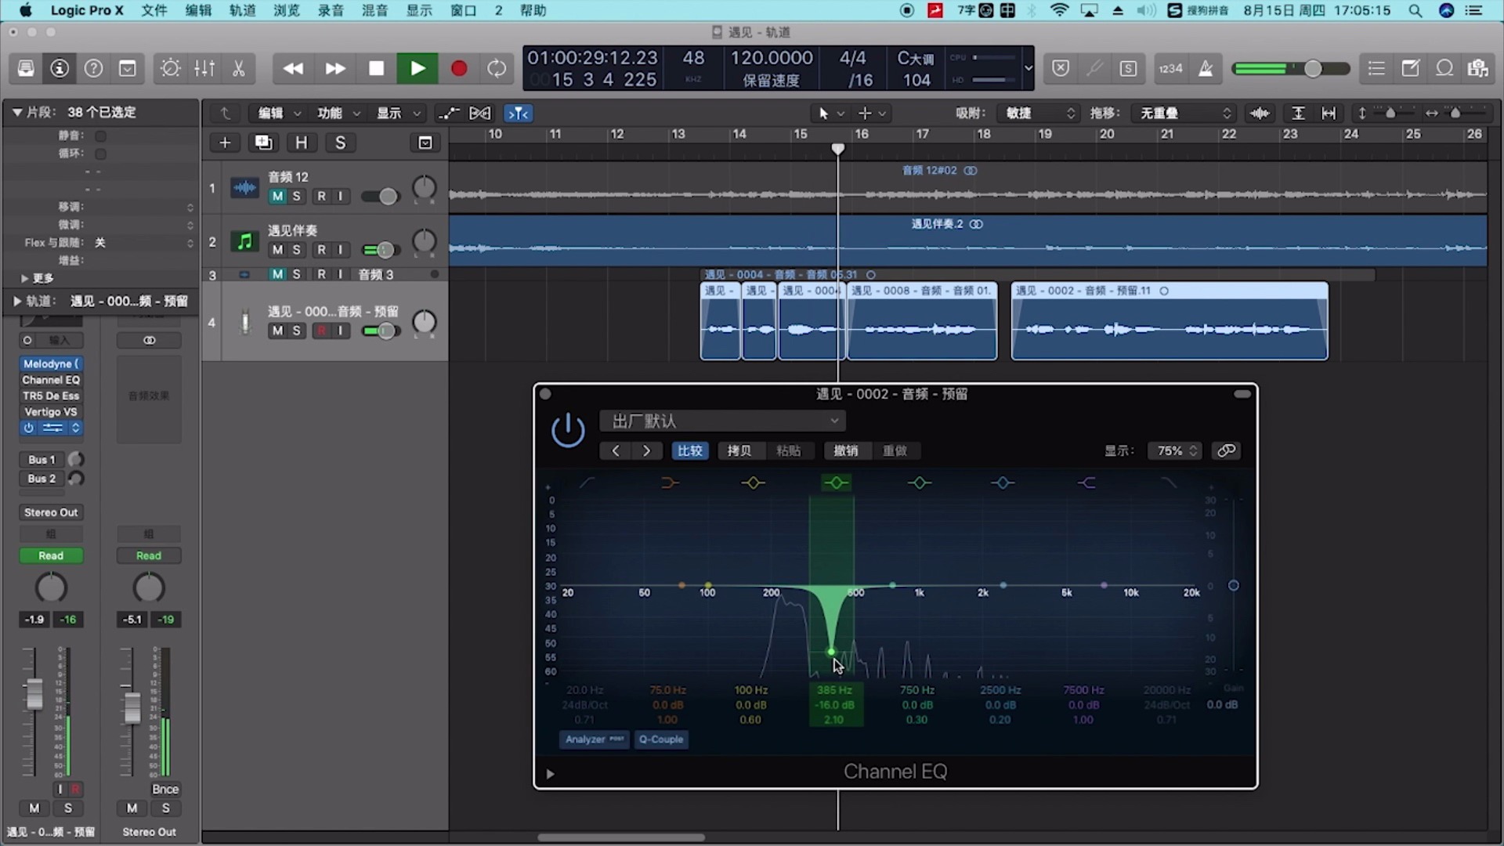1504x846 pixels.
Task: Click the Channel EQ plugin slot
Action: tap(51, 380)
